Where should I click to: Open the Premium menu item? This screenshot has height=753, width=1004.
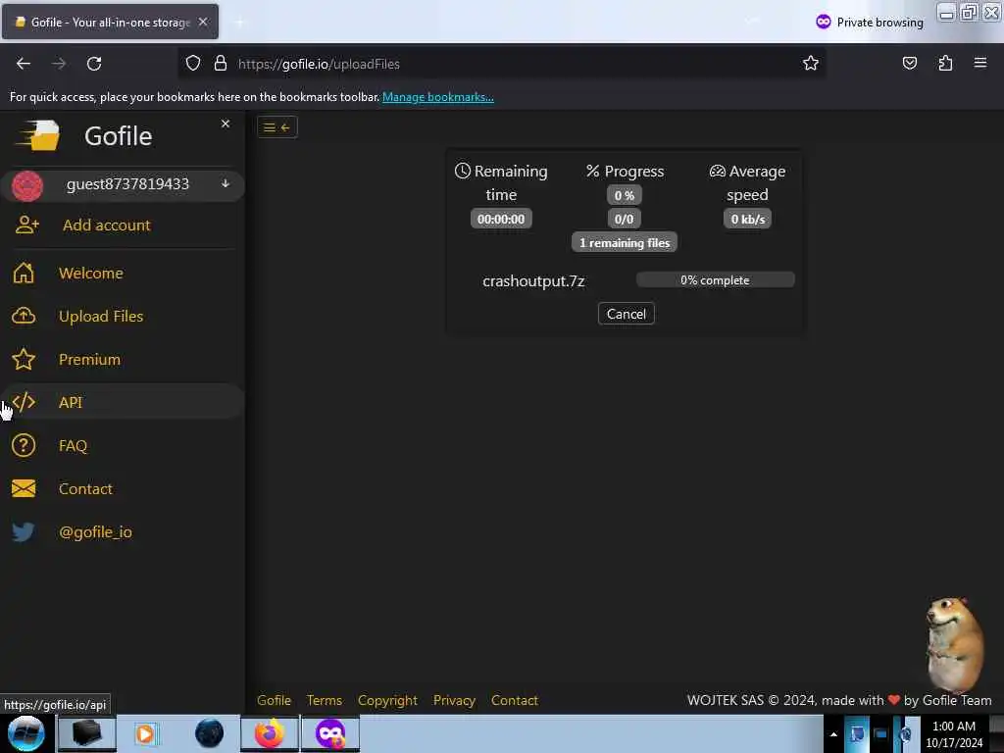pos(89,359)
